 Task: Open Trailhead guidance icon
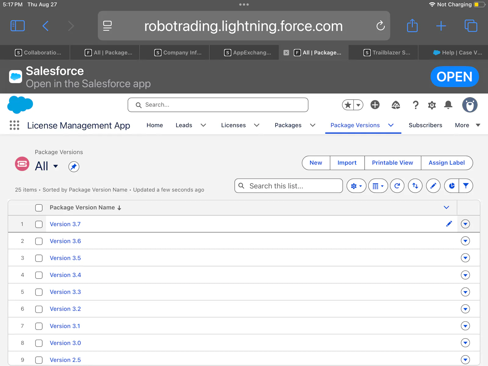pyautogui.click(x=396, y=105)
